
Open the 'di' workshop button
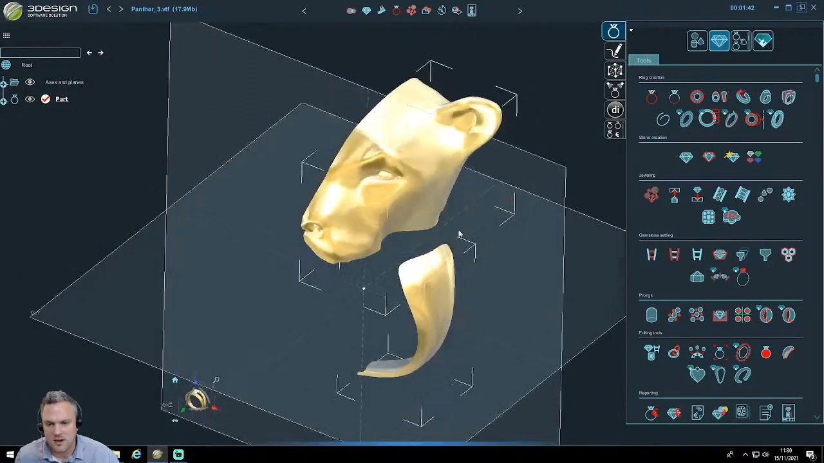[x=615, y=110]
